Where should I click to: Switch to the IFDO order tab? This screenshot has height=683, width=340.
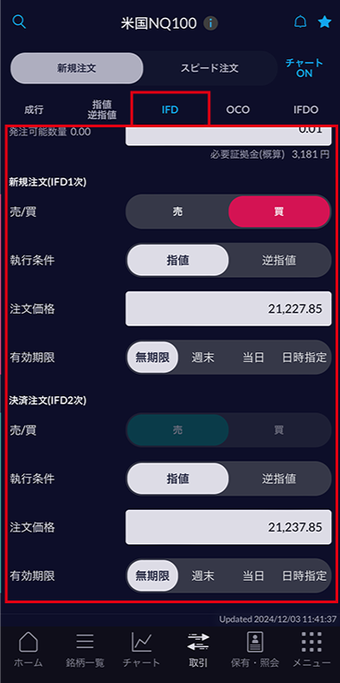coord(306,109)
